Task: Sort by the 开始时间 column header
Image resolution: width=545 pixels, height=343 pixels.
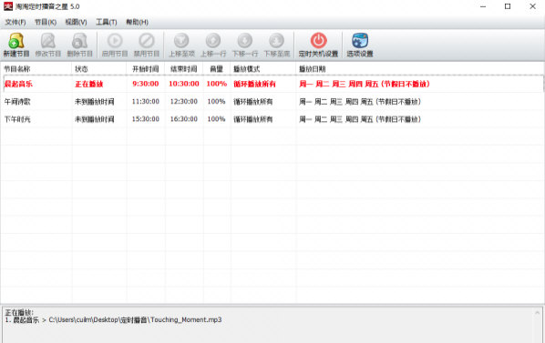Action: pyautogui.click(x=146, y=69)
